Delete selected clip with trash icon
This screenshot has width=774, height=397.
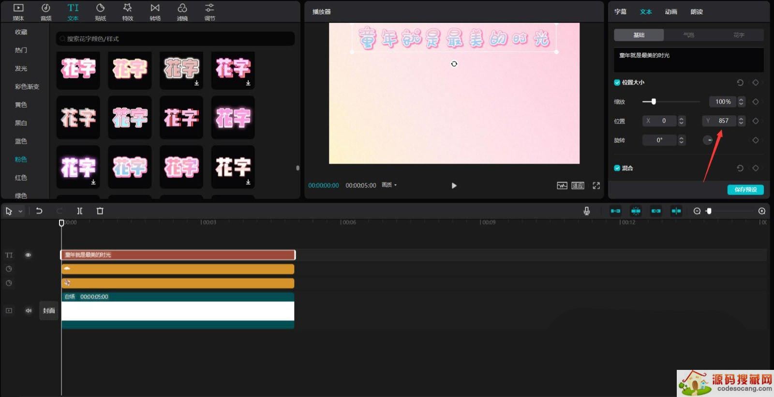tap(100, 211)
